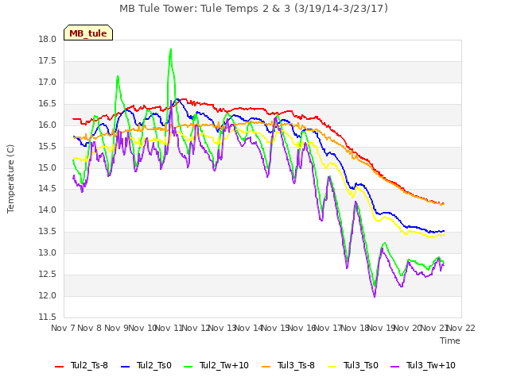Screen dimensions: 509x381
Task: Click the 16.5 y-axis tick label
Action: (x=48, y=104)
